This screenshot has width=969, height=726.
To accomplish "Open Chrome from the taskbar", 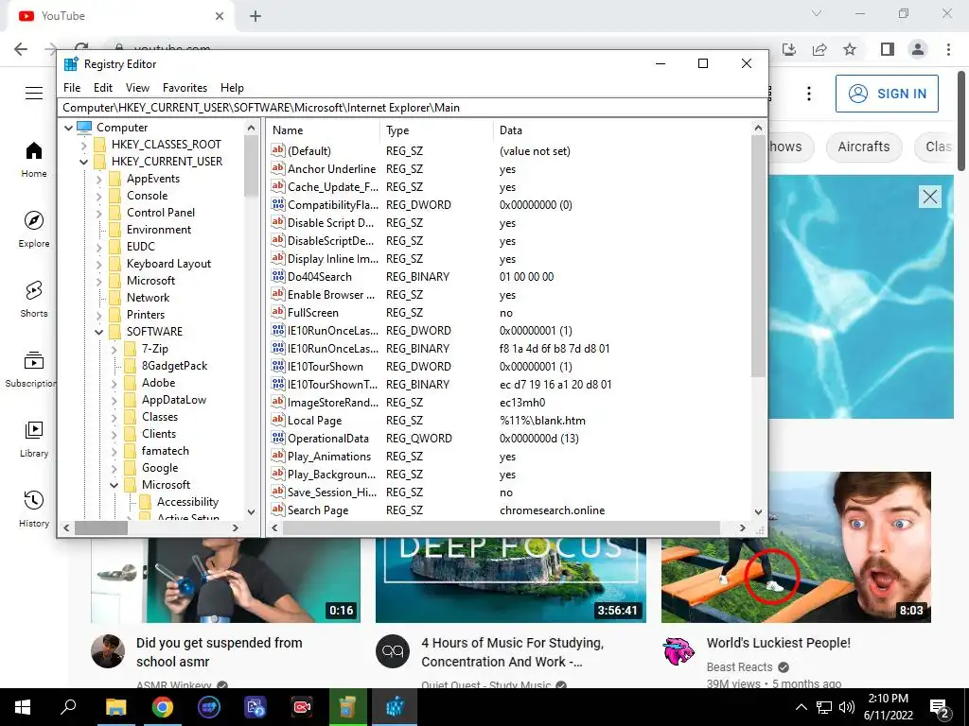I will tap(163, 707).
